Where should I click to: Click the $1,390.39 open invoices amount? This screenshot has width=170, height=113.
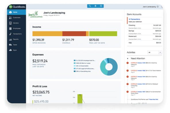pyautogui.click(x=38, y=40)
